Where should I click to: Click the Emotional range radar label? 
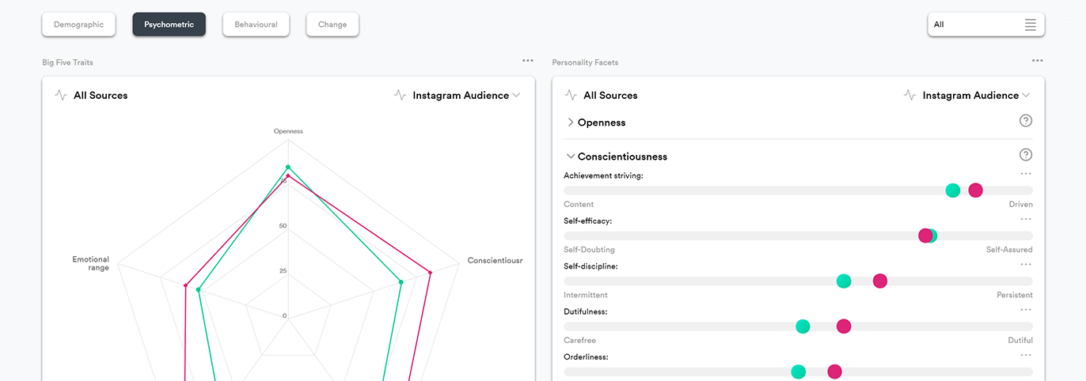(x=91, y=263)
